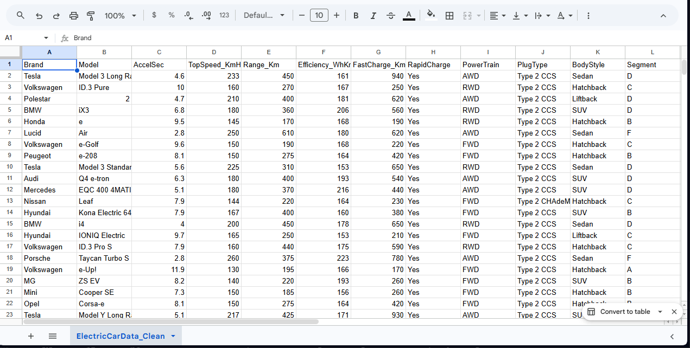Click the redo arrow icon
The height and width of the screenshot is (348, 690).
click(56, 16)
